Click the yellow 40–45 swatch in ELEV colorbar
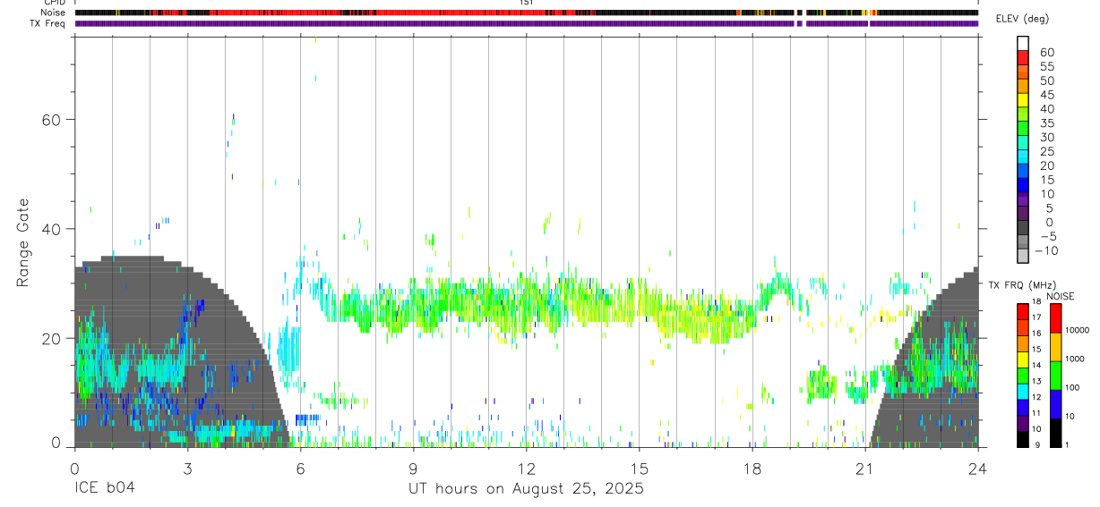1100x507 pixels. click(1023, 101)
